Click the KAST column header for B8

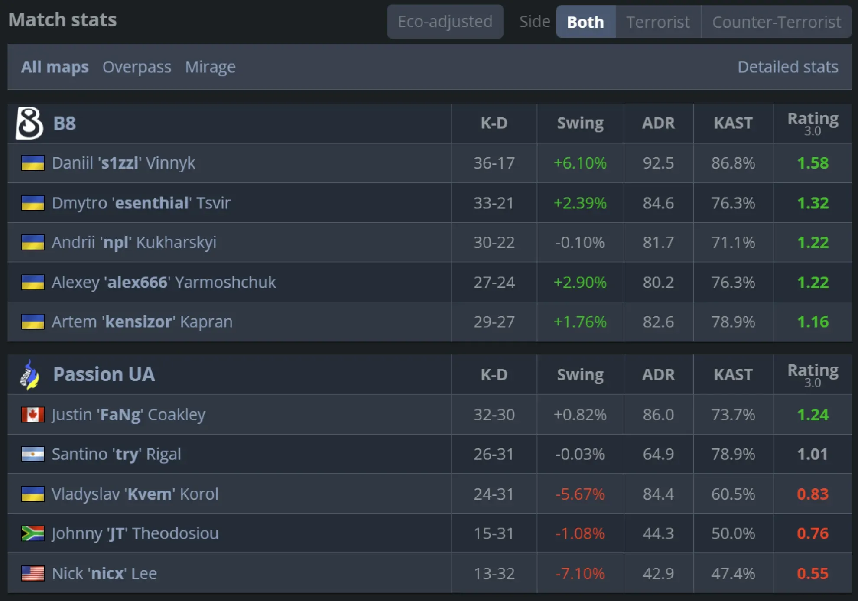734,123
